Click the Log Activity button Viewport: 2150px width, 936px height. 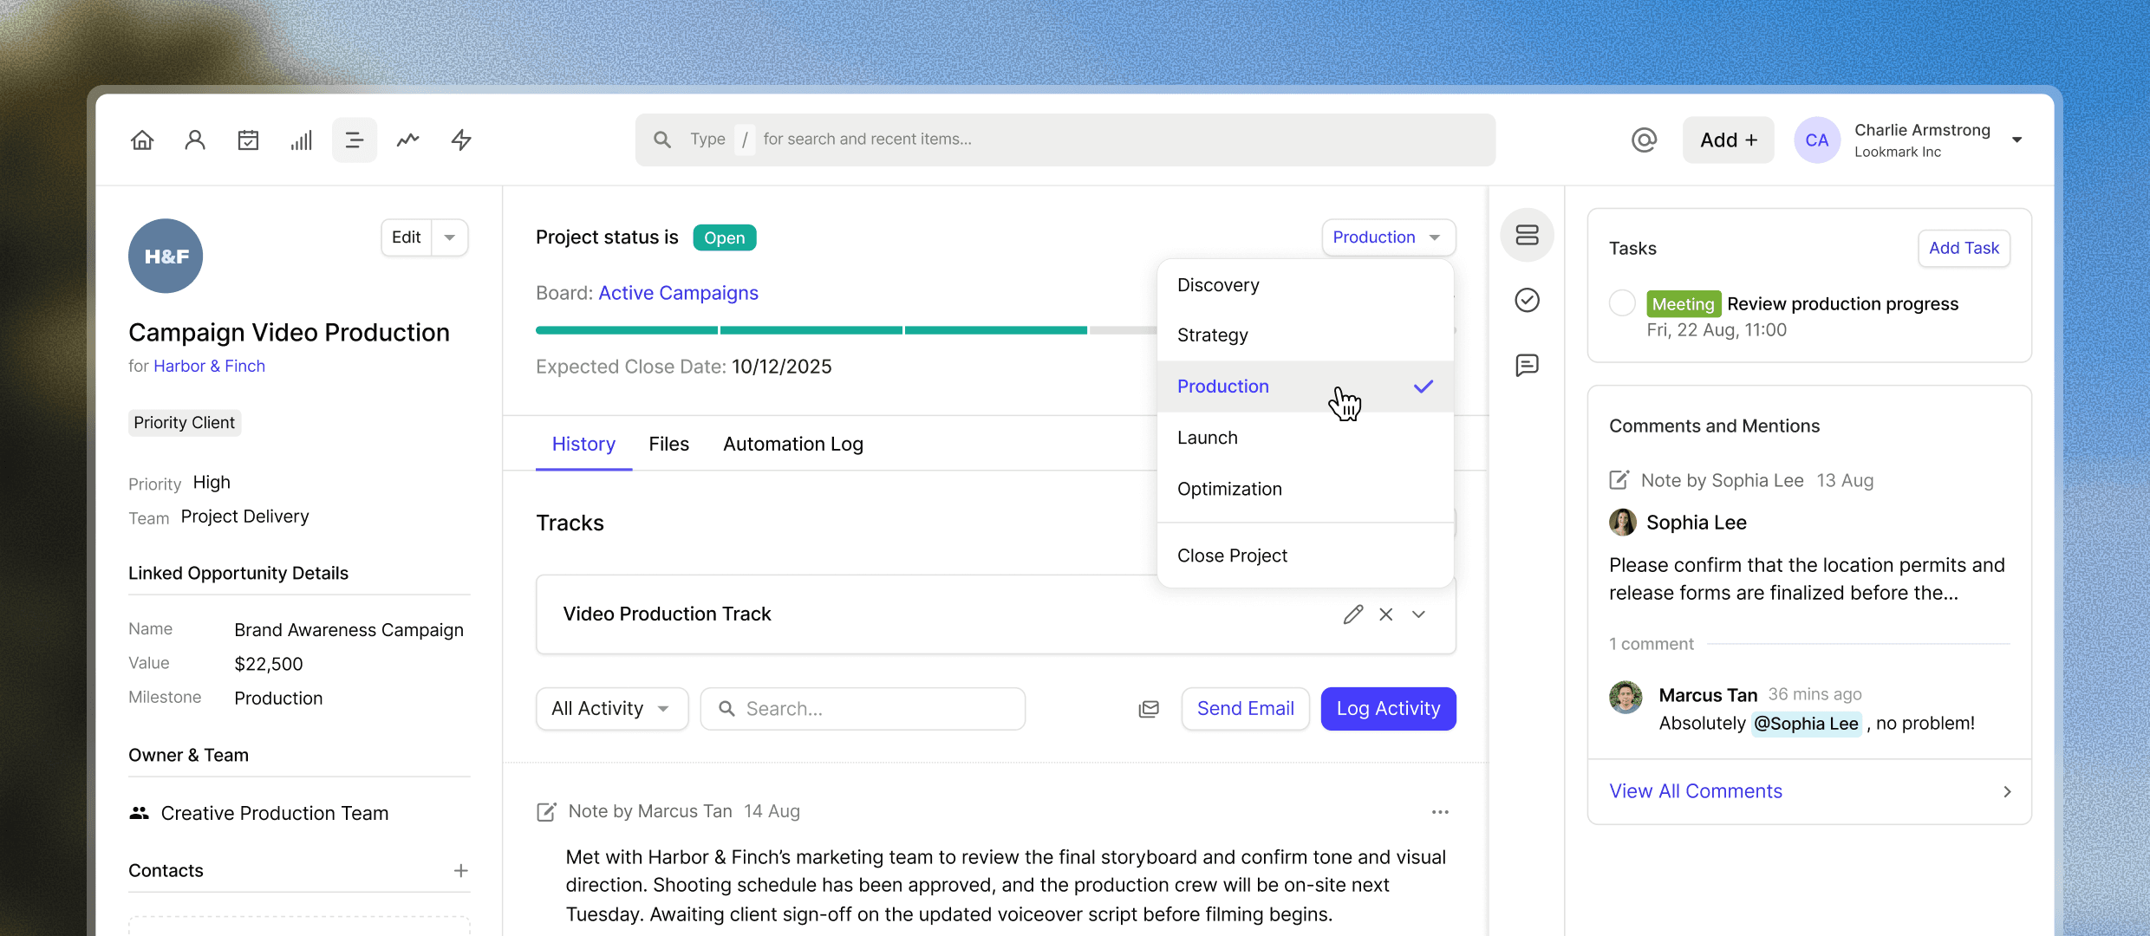pos(1388,708)
